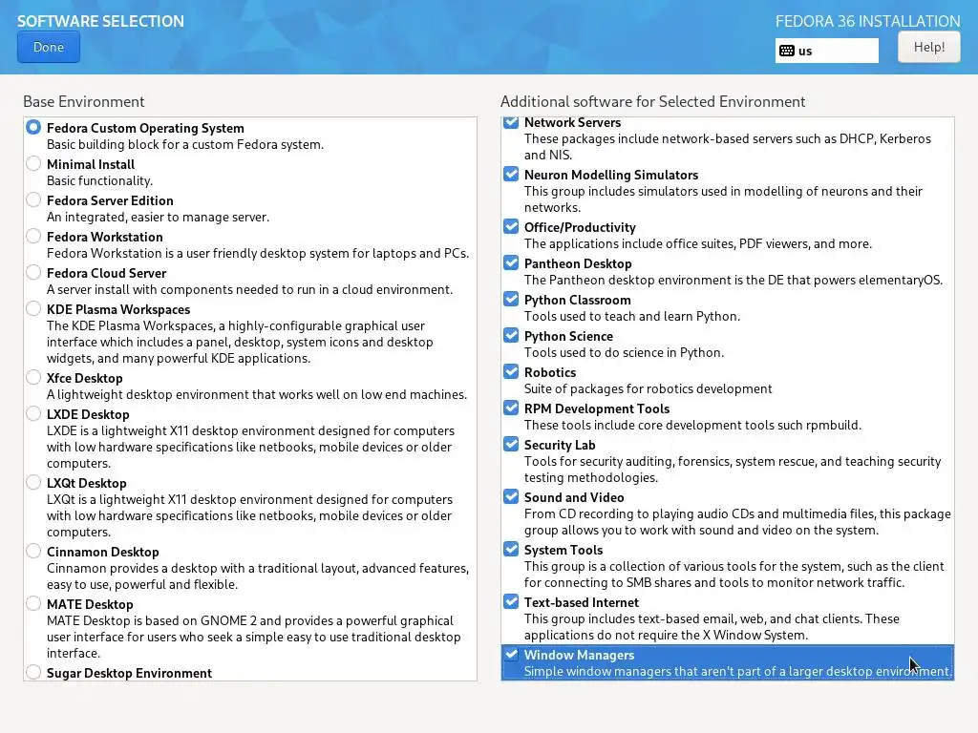
Task: Click the KDE Plasma Workspaces label
Action: tap(118, 309)
